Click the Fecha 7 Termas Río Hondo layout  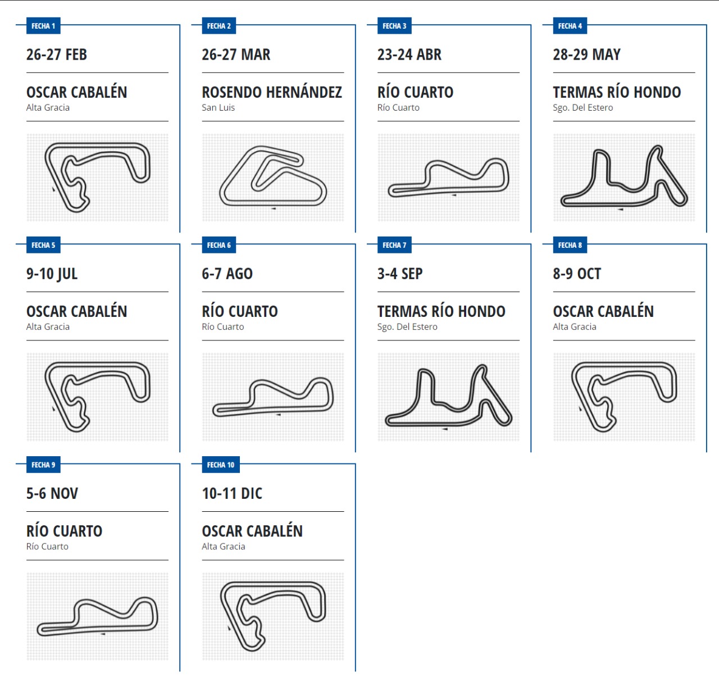[x=448, y=397]
